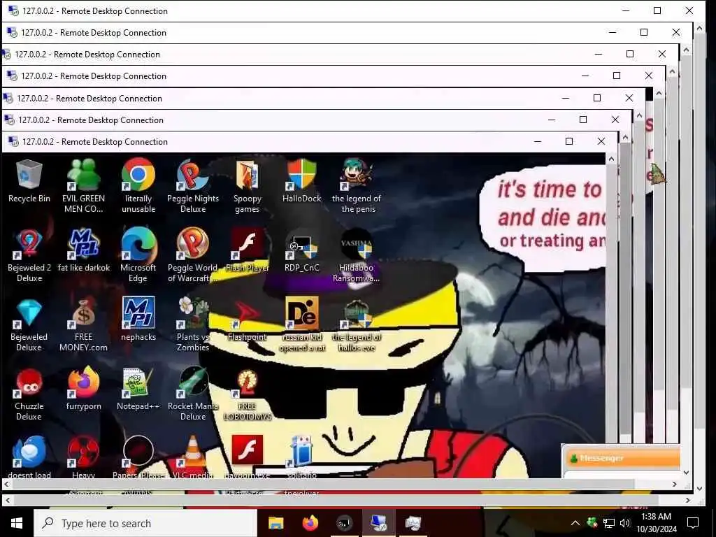Screen dimensions: 716x537
Task: Launch Microsoft Edge from the desktop
Action: point(138,256)
